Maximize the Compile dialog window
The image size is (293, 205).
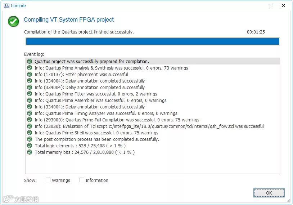pos(272,5)
